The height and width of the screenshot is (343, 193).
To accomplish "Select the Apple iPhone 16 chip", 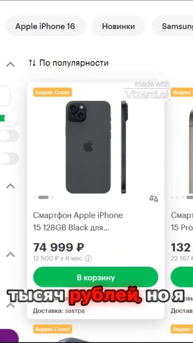I will coord(45,26).
